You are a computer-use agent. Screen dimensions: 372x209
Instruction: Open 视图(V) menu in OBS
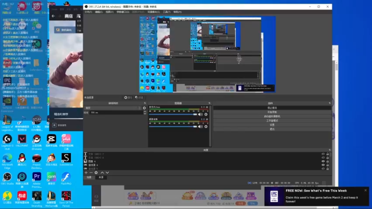point(109,12)
